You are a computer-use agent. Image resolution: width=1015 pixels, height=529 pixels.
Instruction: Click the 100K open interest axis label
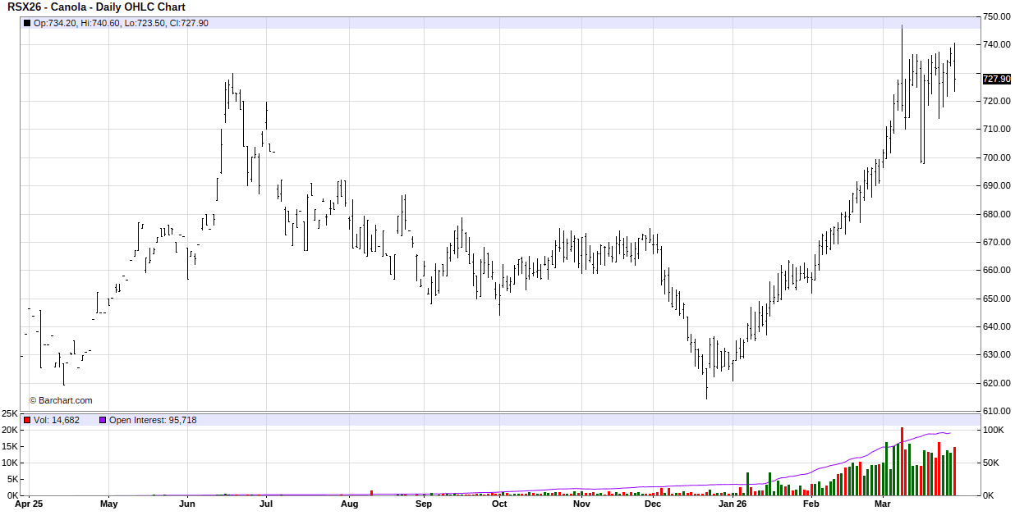(x=992, y=430)
